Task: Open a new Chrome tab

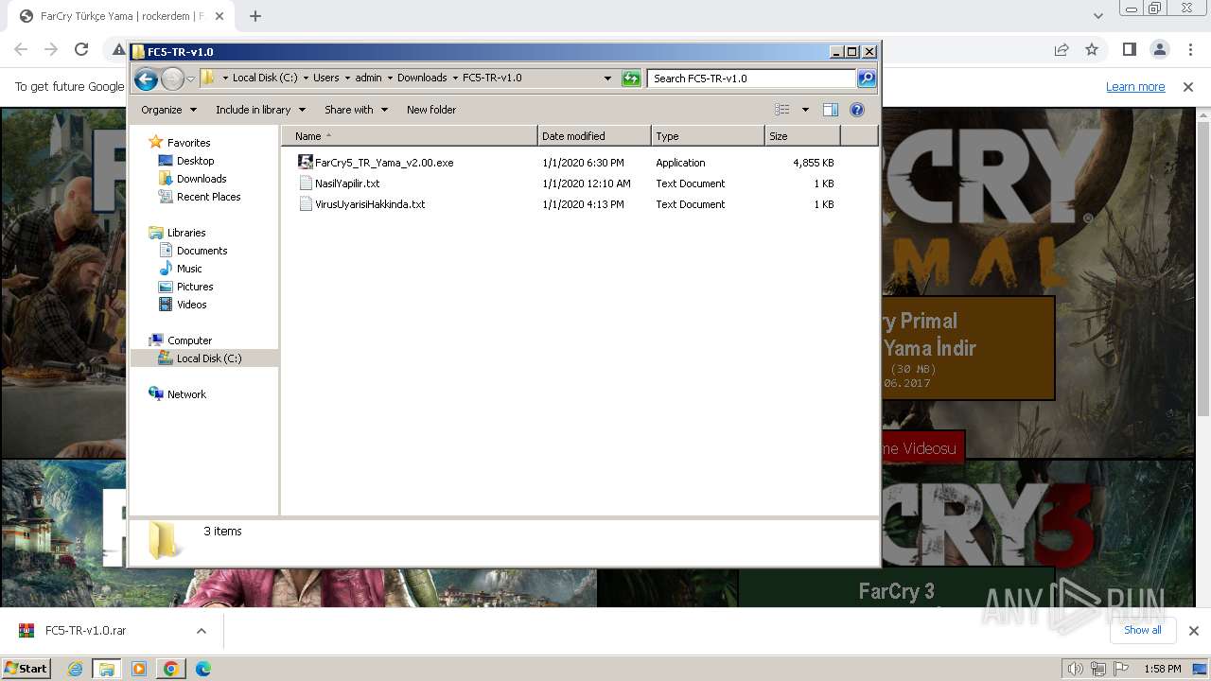Action: point(255,16)
